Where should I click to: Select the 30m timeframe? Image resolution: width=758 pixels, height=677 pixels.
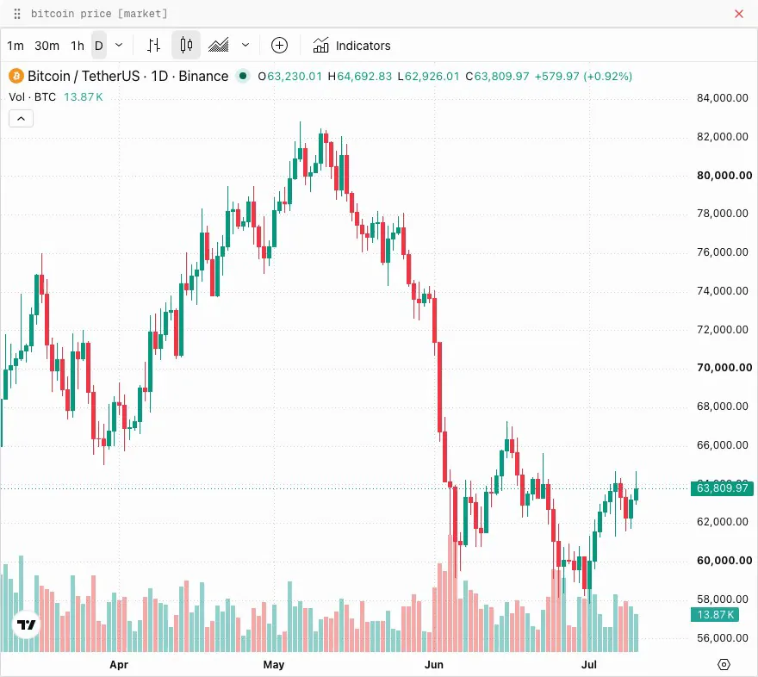coord(47,46)
